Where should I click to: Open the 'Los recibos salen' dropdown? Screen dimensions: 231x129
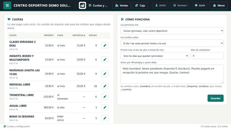172,43
